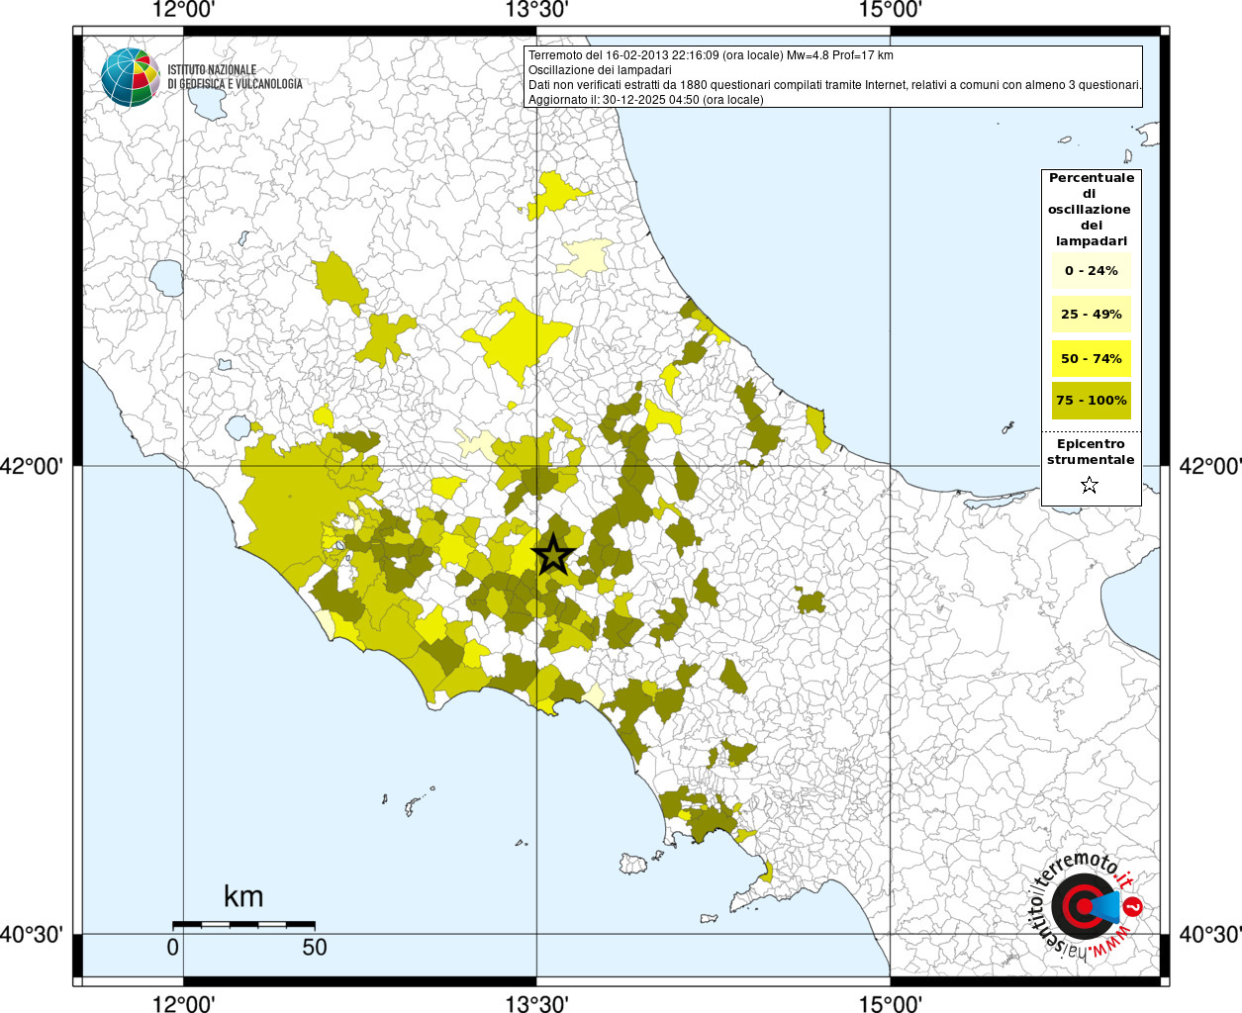Click Lake Trasimeno near the top left
This screenshot has width=1242, height=1013.
[x=210, y=103]
